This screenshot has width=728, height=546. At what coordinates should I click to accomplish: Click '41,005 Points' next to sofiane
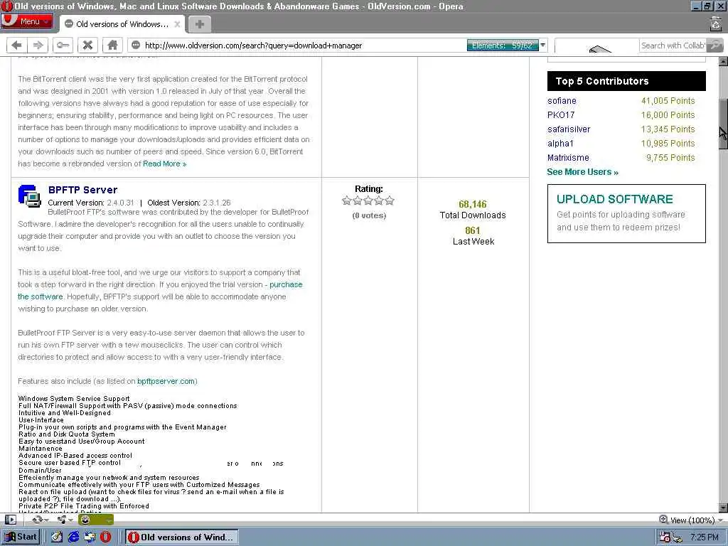668,101
